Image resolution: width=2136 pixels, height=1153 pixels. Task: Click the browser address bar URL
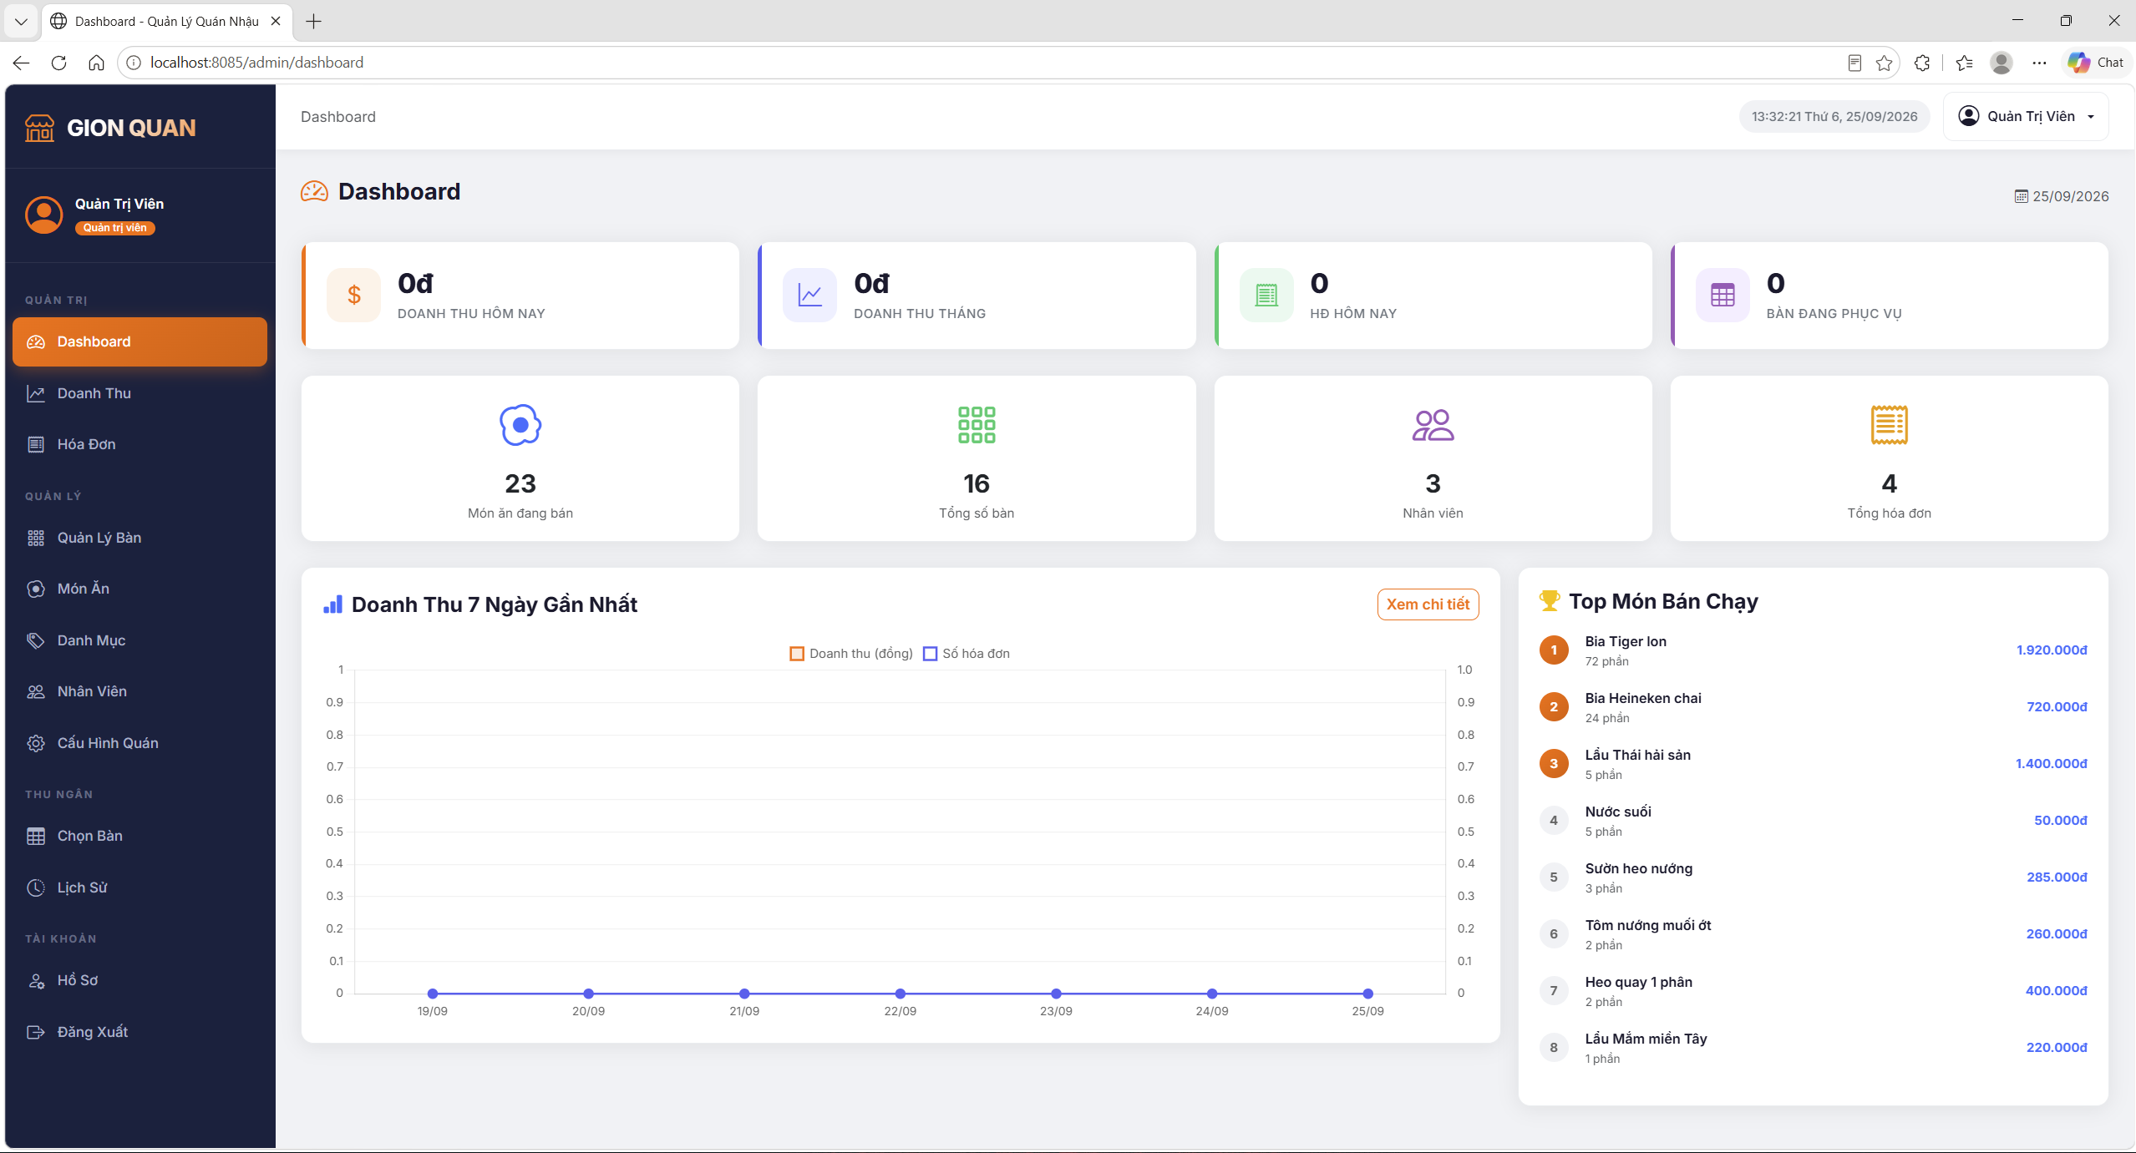pyautogui.click(x=256, y=63)
